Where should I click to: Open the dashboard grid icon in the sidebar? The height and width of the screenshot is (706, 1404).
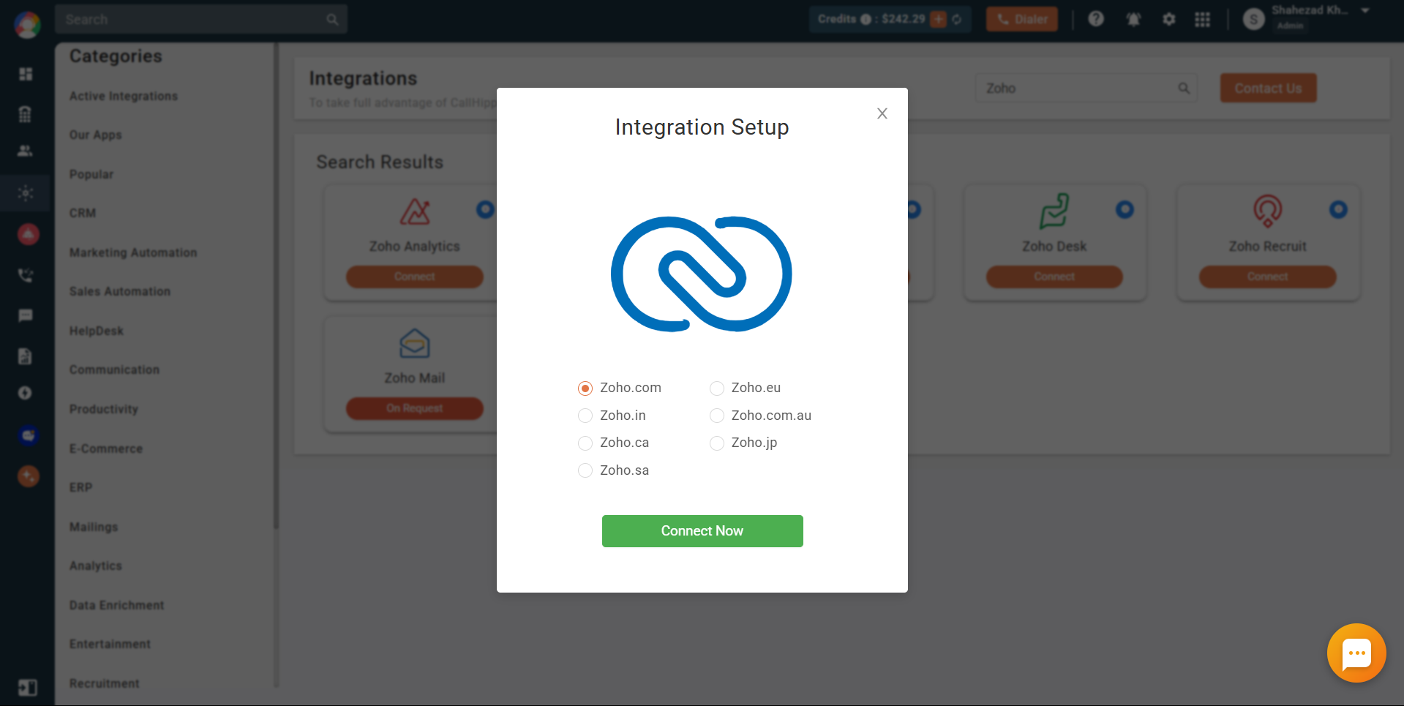tap(26, 74)
